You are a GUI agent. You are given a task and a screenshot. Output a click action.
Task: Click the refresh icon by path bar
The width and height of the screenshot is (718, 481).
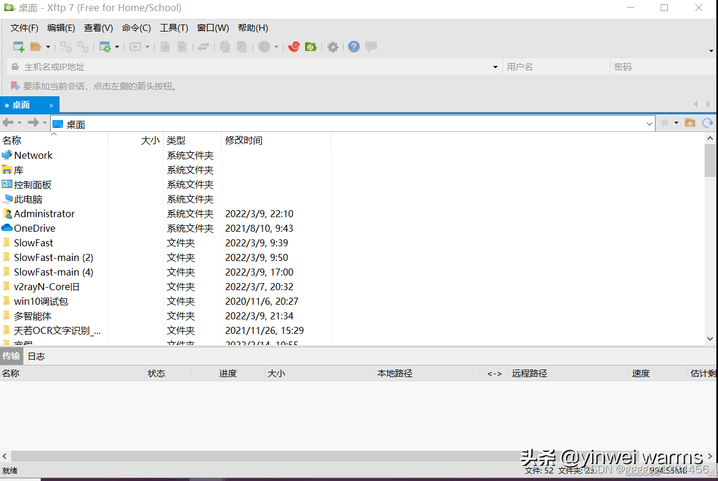point(708,123)
